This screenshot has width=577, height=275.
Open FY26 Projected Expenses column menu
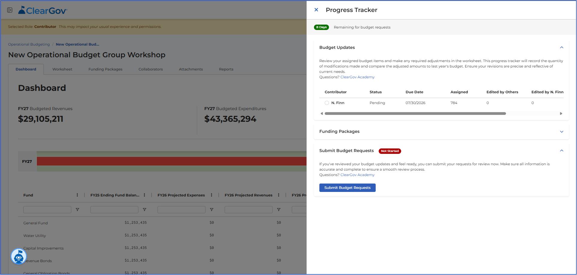click(x=212, y=195)
